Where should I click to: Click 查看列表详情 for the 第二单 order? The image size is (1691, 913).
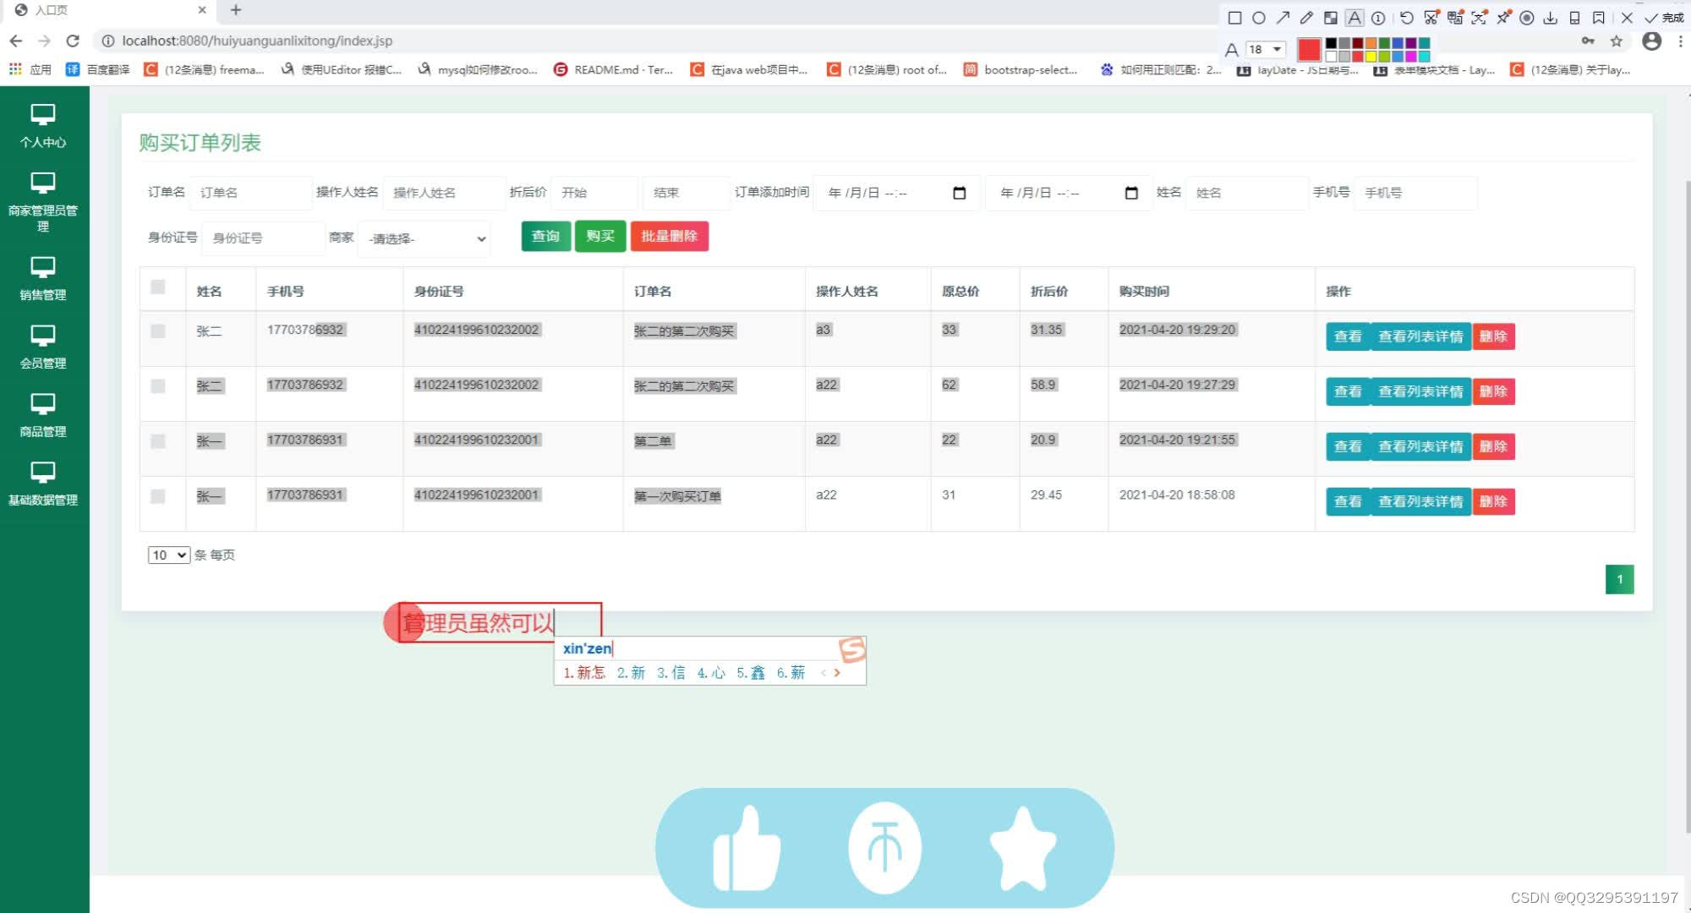(x=1420, y=446)
